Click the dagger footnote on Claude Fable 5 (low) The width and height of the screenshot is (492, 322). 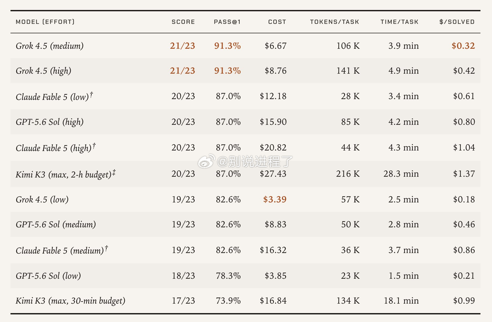tap(91, 94)
